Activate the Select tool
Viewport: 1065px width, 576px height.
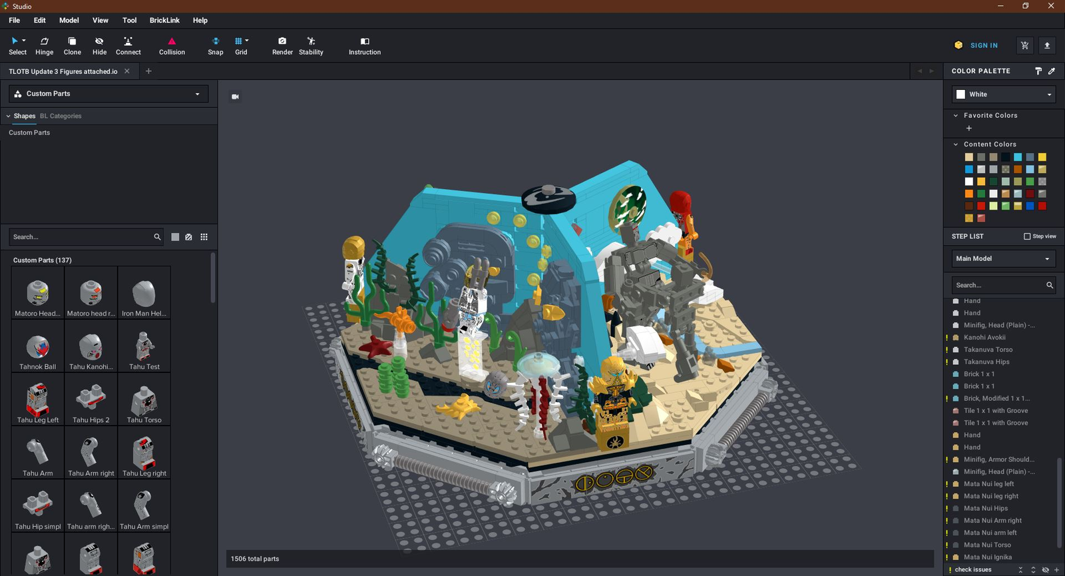pos(17,46)
